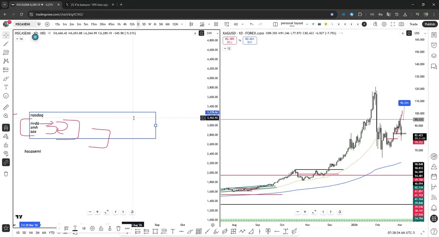439x237 pixels.
Task: Select the ruler measure tool
Action: [6, 107]
